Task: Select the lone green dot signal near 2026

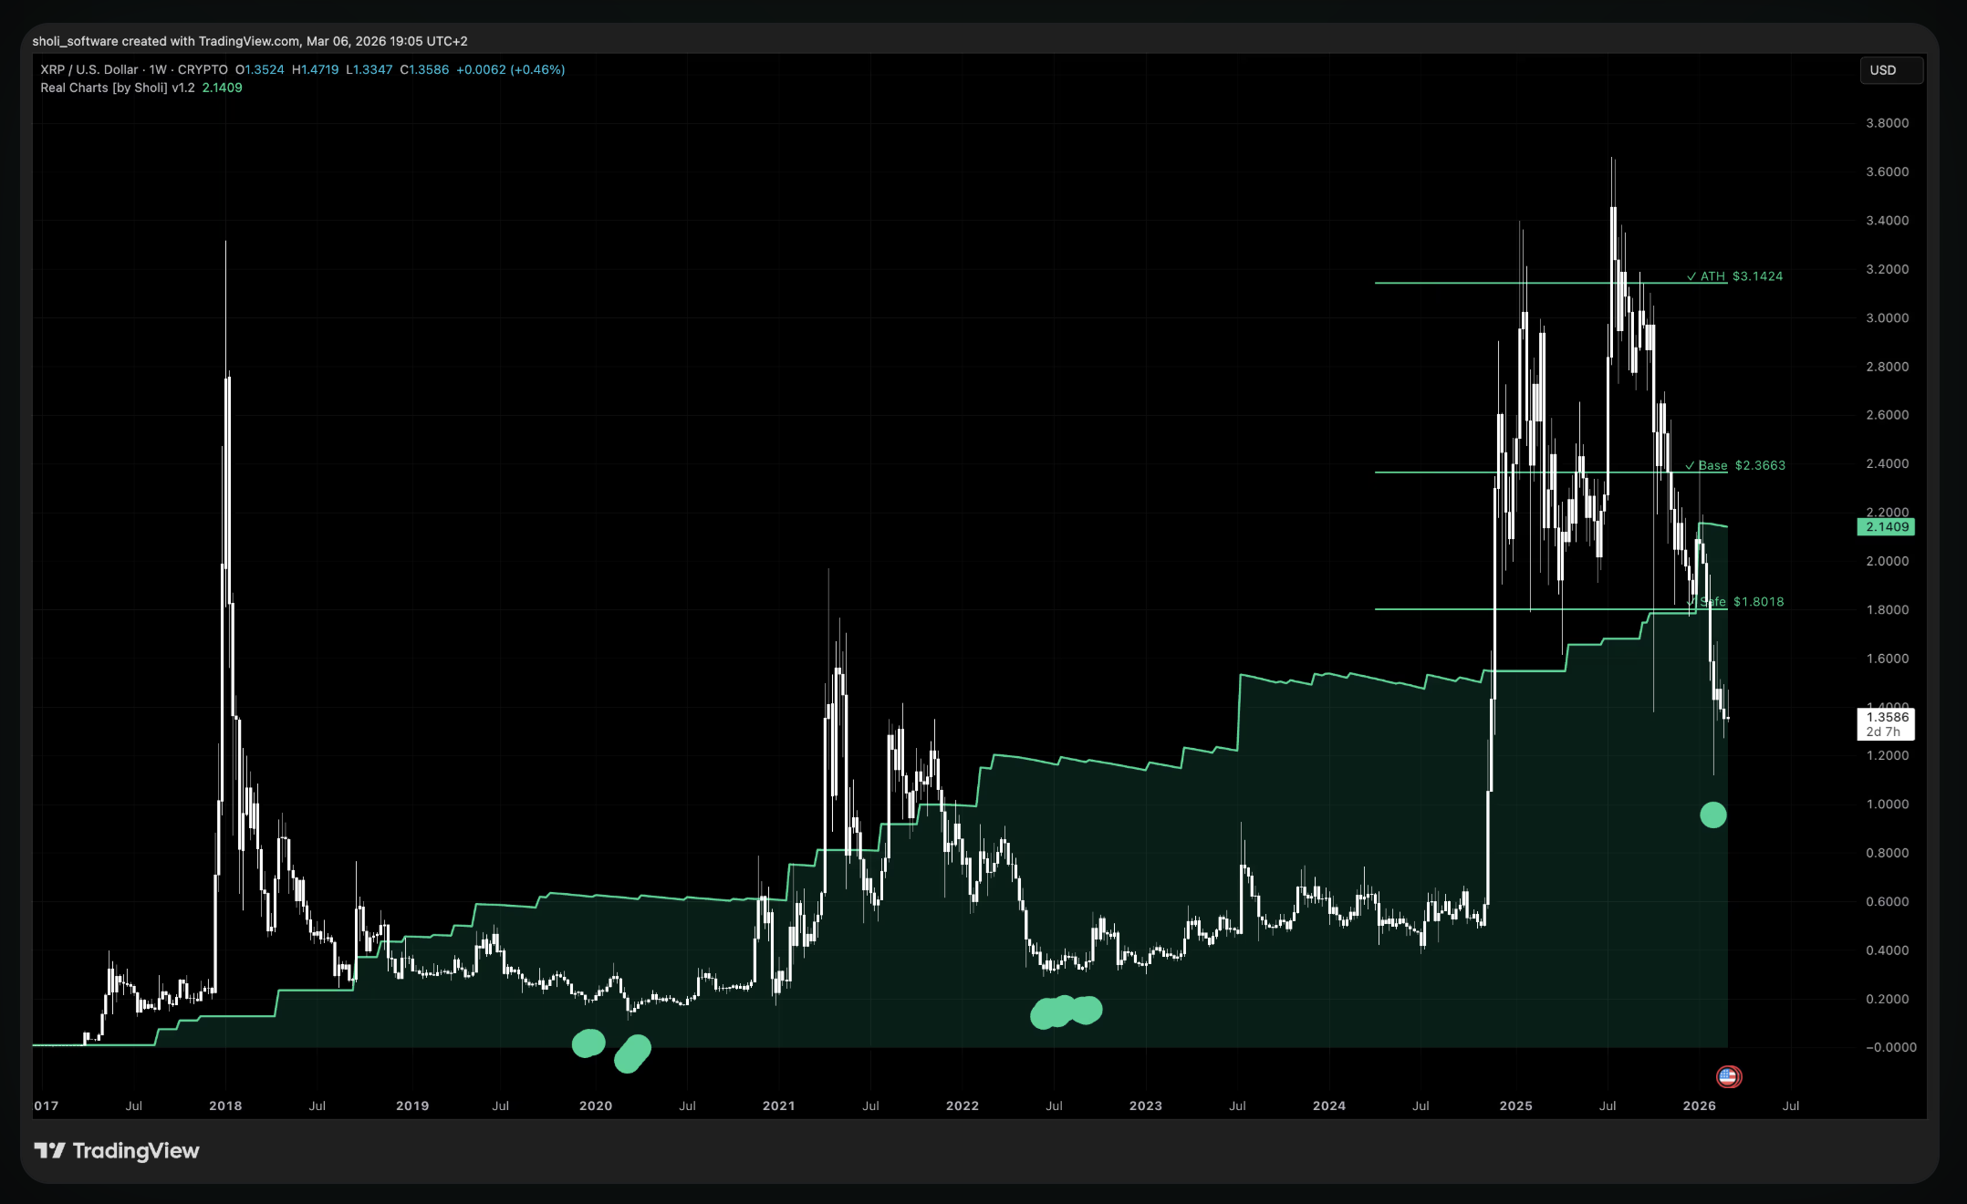Action: tap(1713, 815)
